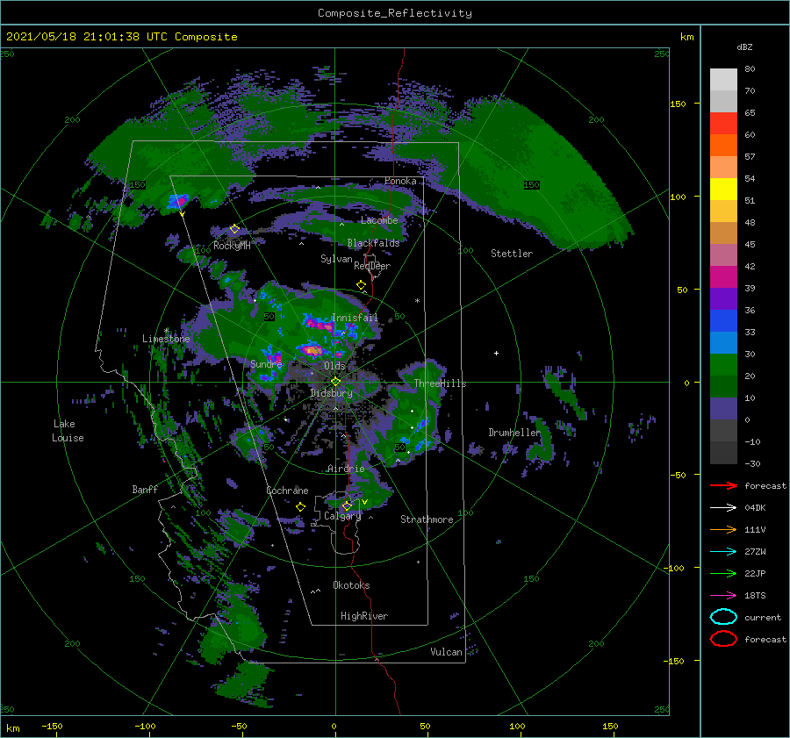Click the red 65-60 dBZ color swatch
The width and height of the screenshot is (790, 738).
click(x=723, y=124)
